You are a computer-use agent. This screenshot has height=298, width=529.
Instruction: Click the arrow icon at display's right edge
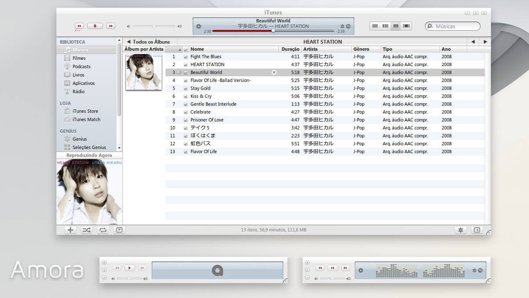(348, 26)
